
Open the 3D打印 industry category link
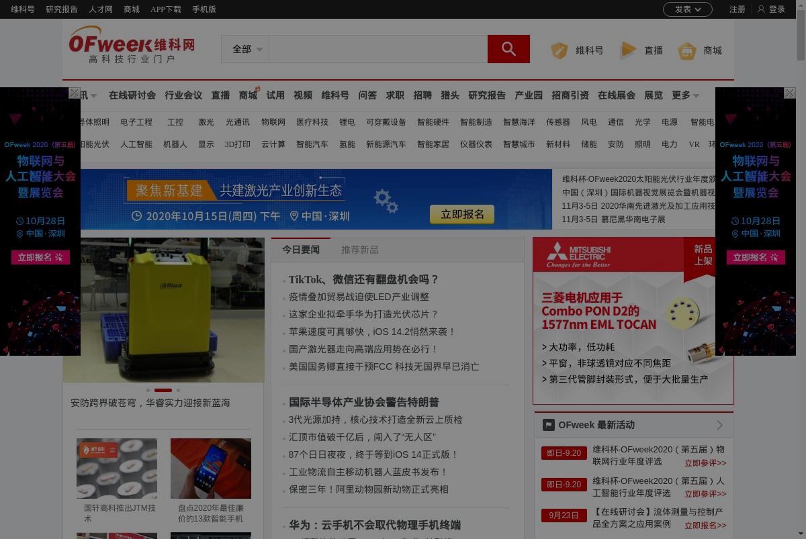coord(237,144)
